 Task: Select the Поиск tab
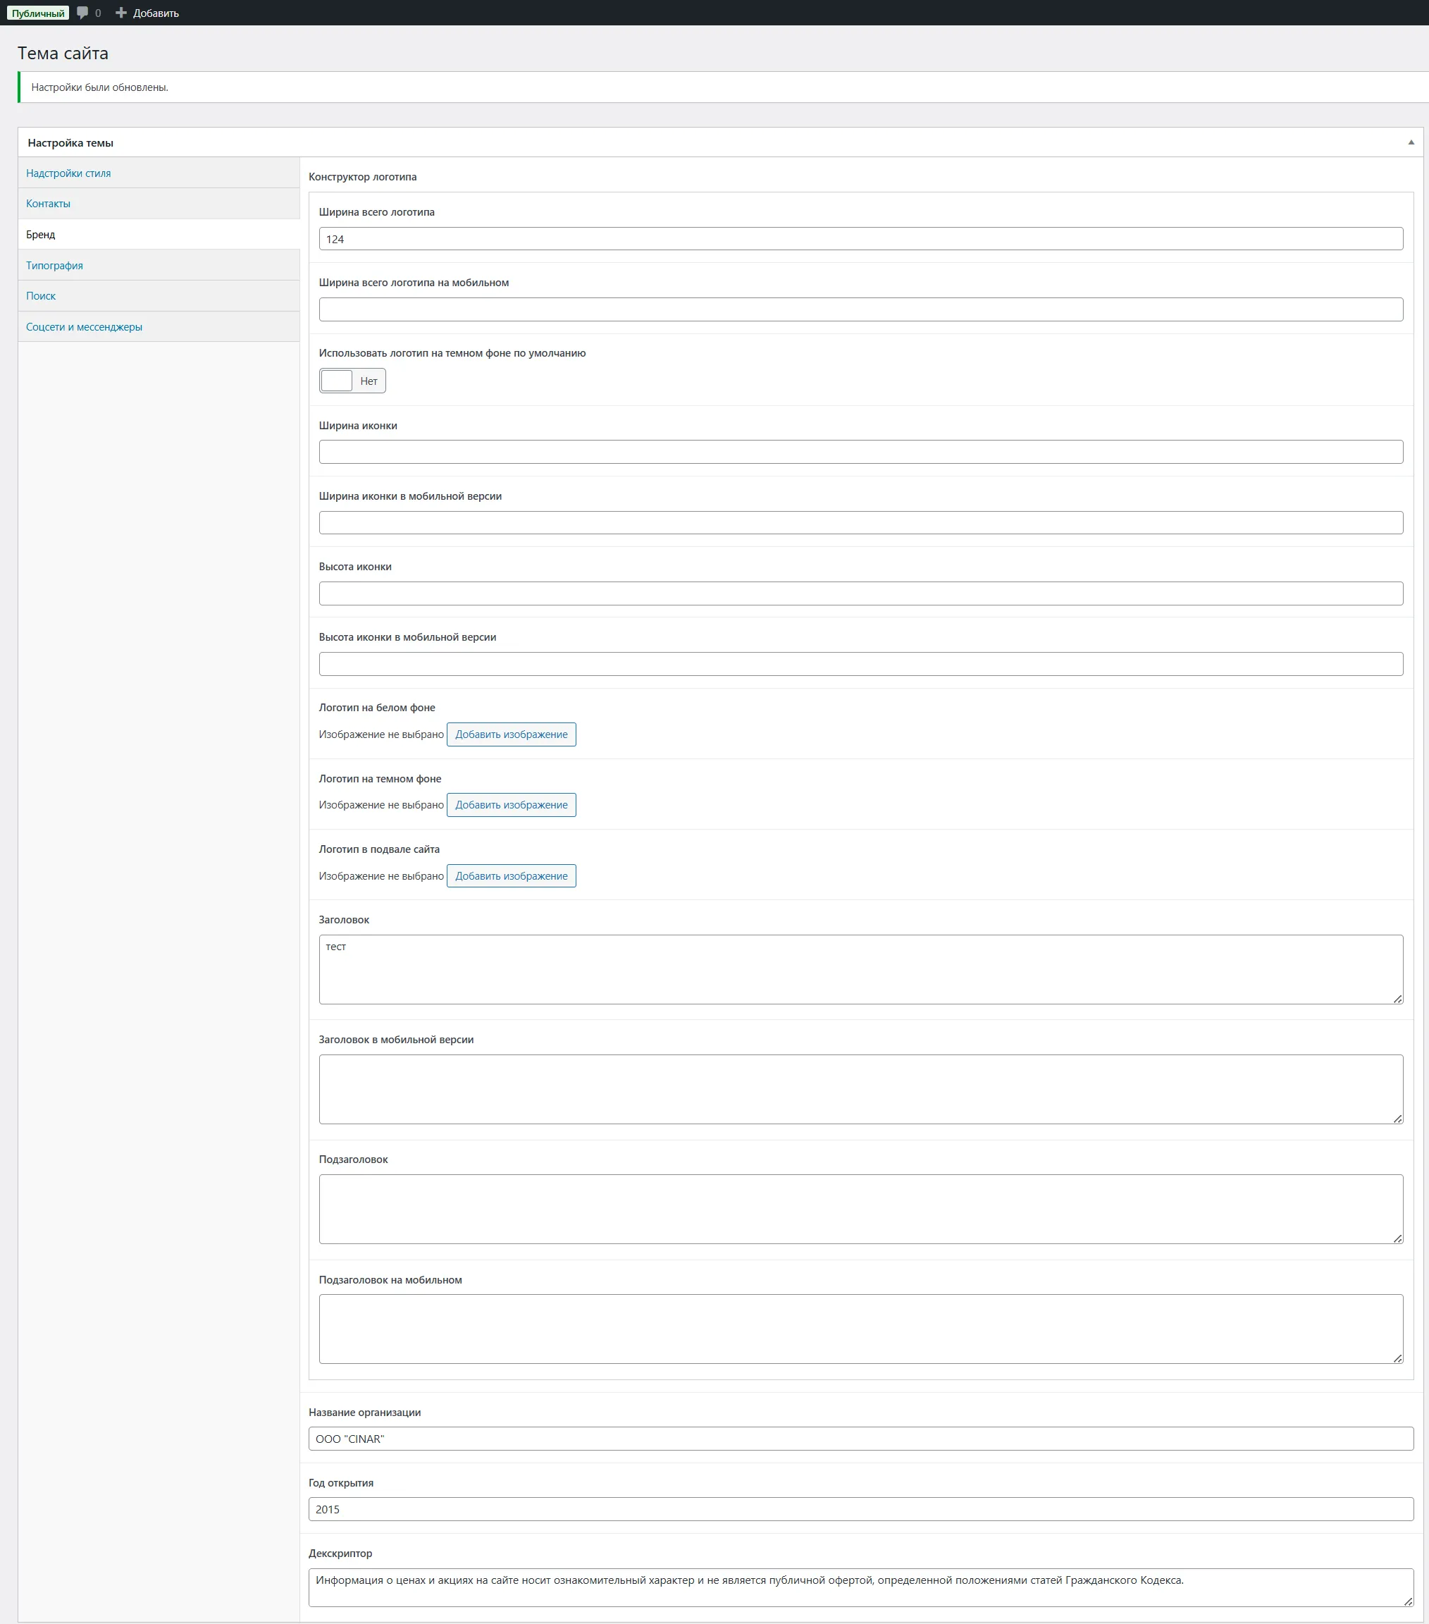coord(42,295)
